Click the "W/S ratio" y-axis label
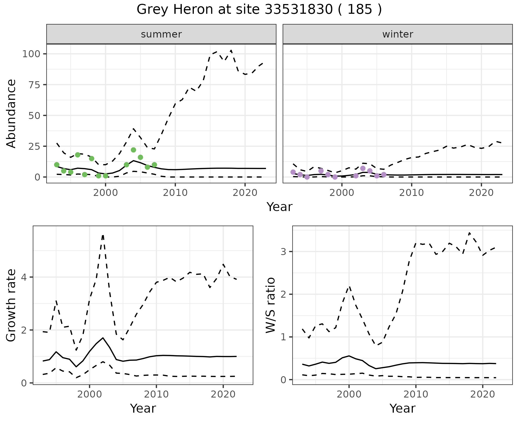519x421 pixels. [x=271, y=305]
